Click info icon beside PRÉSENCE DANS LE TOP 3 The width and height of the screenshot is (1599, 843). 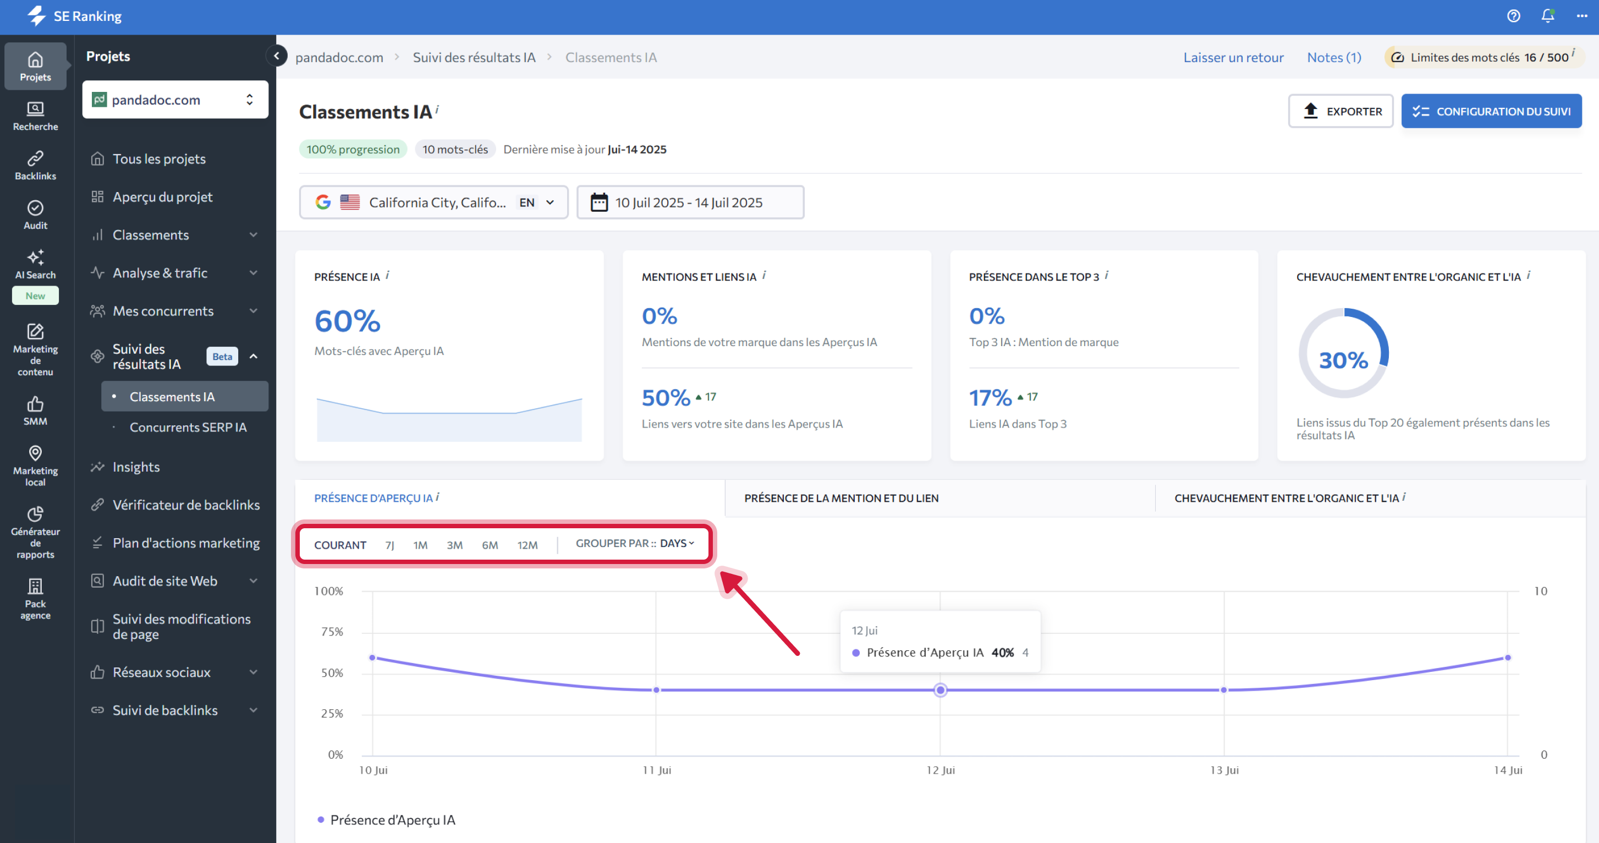pos(1107,275)
